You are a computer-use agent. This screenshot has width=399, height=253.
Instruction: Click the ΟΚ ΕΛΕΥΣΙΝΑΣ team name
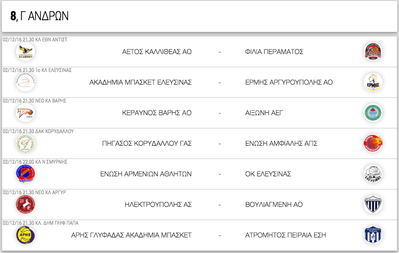click(x=268, y=174)
